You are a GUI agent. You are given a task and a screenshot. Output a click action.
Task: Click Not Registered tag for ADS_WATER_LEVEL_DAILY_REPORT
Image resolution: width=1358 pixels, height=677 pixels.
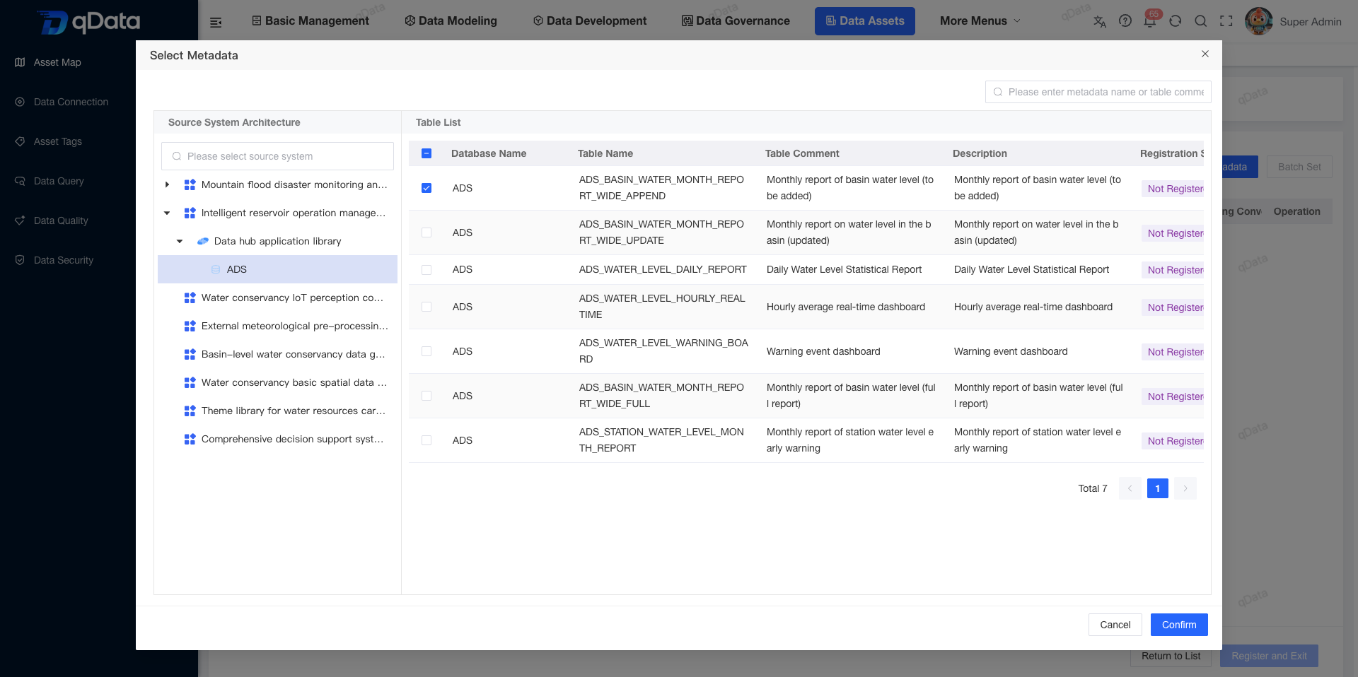(x=1174, y=270)
